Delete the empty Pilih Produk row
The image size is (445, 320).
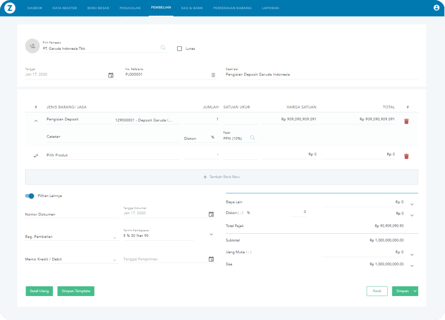(x=406, y=156)
